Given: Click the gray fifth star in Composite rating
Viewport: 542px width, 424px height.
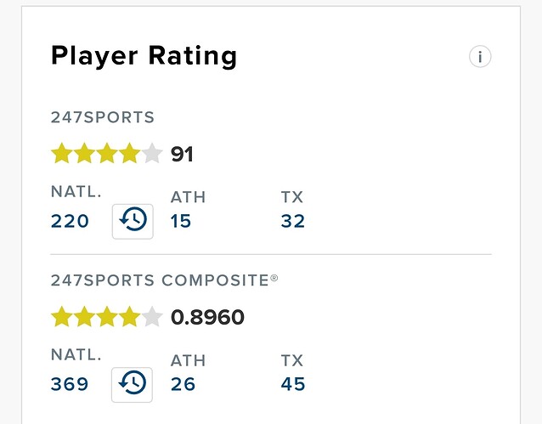Looking at the screenshot, I should click(x=152, y=316).
